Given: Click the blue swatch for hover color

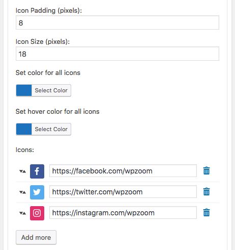Looking at the screenshot, I should pyautogui.click(x=24, y=129).
